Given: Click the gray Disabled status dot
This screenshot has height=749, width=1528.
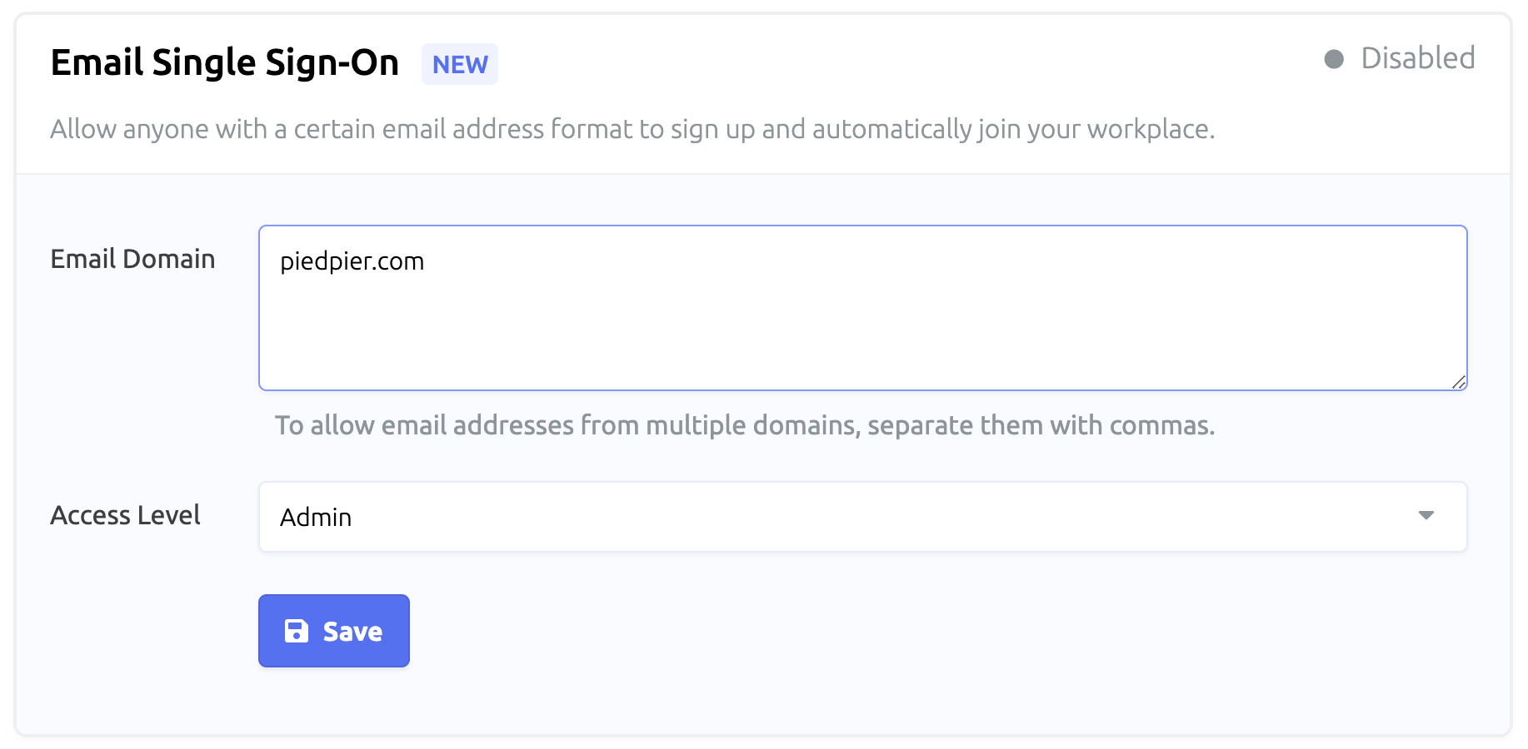Looking at the screenshot, I should tap(1334, 59).
